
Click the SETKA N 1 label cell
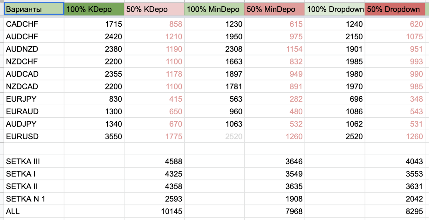34,199
